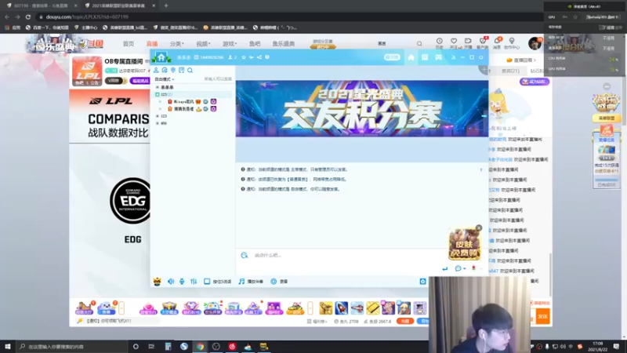Open the free mode dropdown

pos(165,79)
